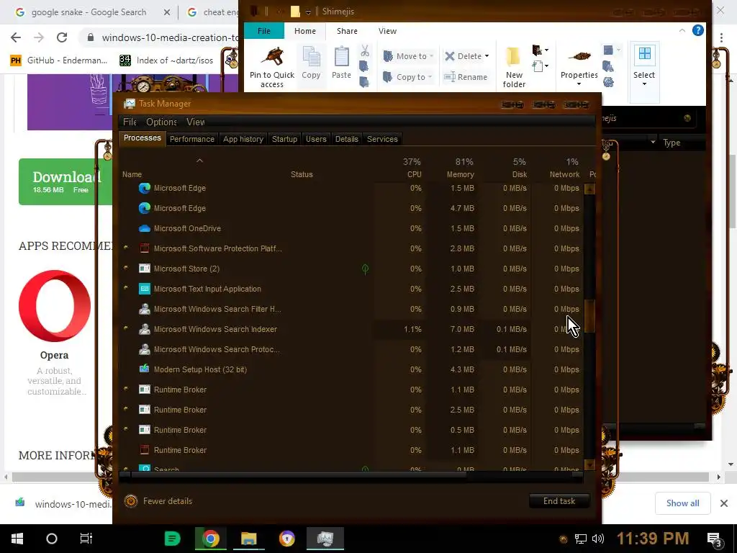Click the green Download button on webpage

(x=65, y=181)
